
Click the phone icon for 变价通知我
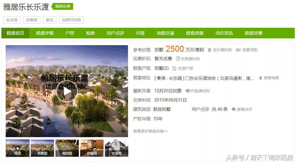coord(209,50)
